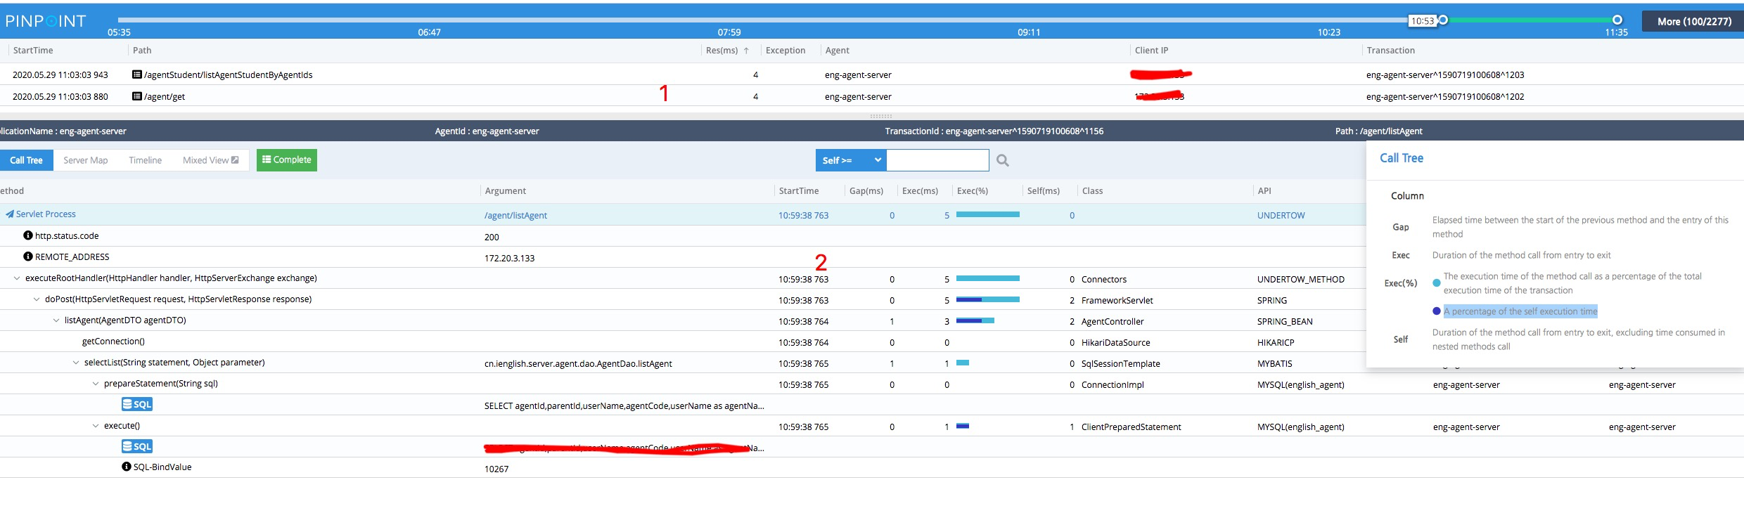
Task: Click the 10:53 timeline slider handle
Action: [1443, 20]
